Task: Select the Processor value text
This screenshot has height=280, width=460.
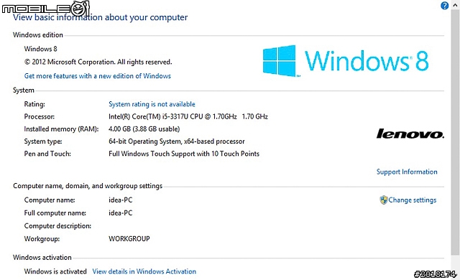Action: pos(188,116)
